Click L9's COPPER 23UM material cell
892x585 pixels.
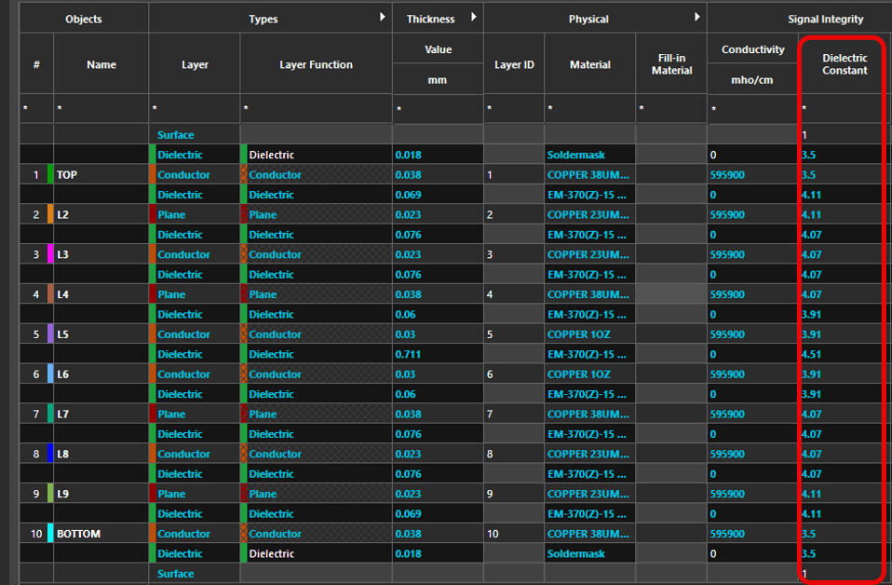pos(590,494)
